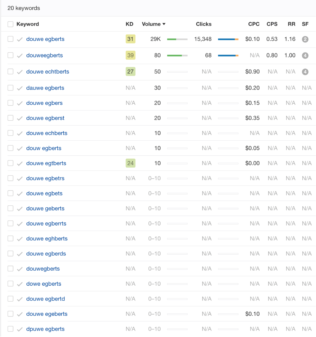This screenshot has width=316, height=337.
Task: Click the KD score 31 badge
Action: coord(130,39)
